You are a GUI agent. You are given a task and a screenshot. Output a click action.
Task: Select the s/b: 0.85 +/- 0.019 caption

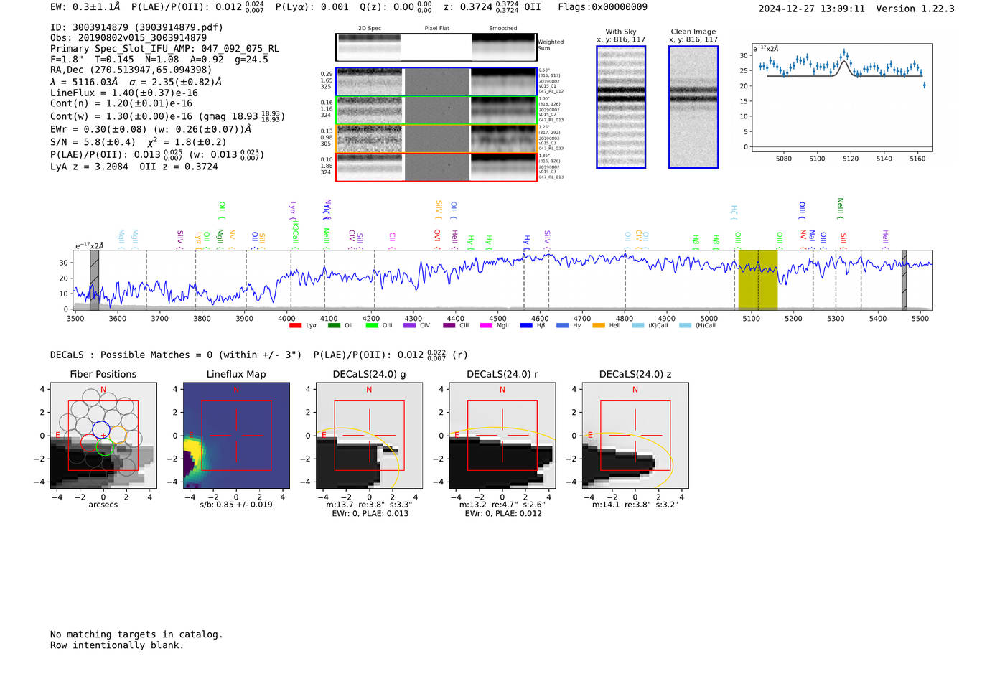point(236,505)
